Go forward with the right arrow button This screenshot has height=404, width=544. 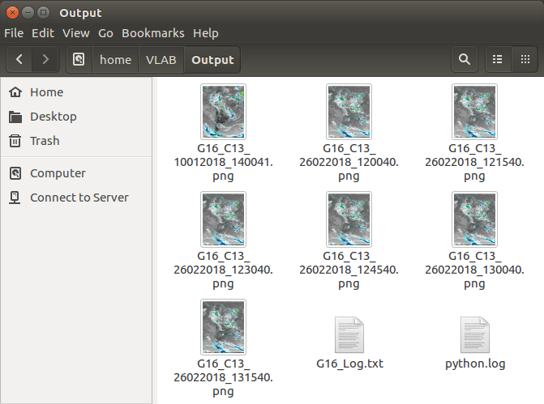pyautogui.click(x=45, y=59)
